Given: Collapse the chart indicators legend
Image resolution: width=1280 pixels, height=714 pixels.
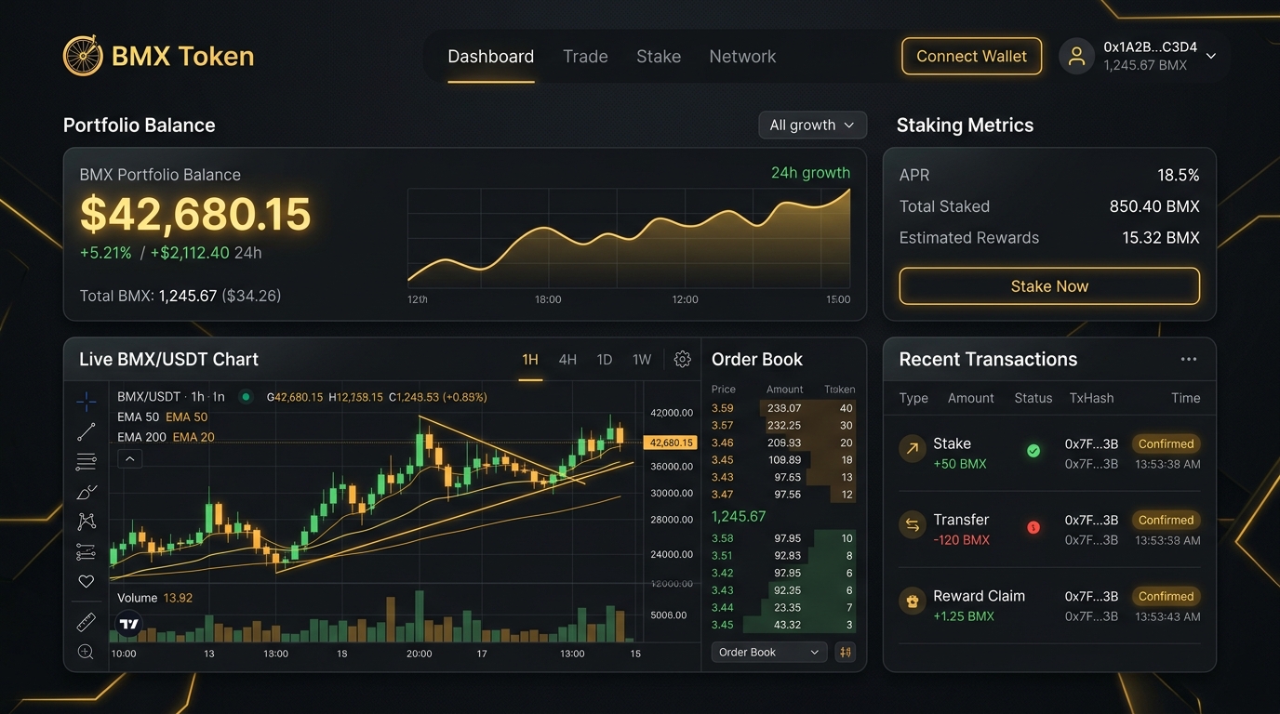Looking at the screenshot, I should click(129, 458).
